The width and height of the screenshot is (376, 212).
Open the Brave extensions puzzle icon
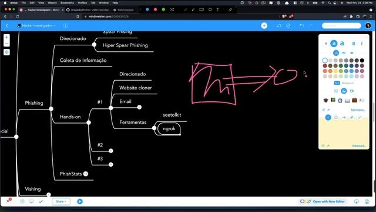[351, 16]
